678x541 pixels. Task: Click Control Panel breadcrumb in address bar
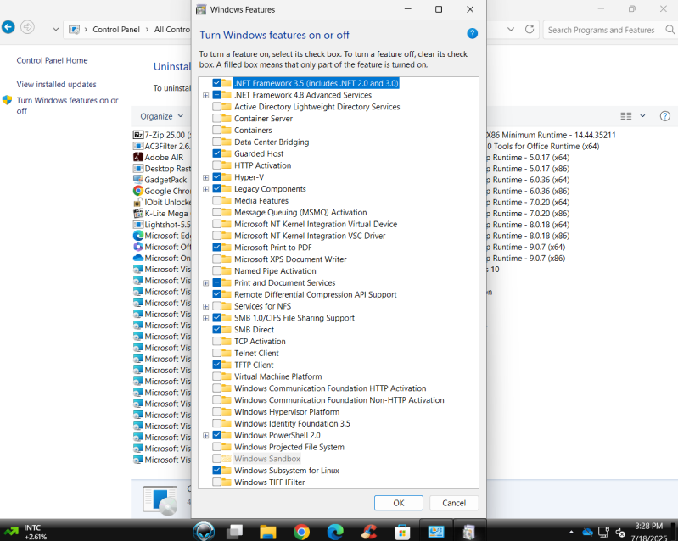coord(116,30)
